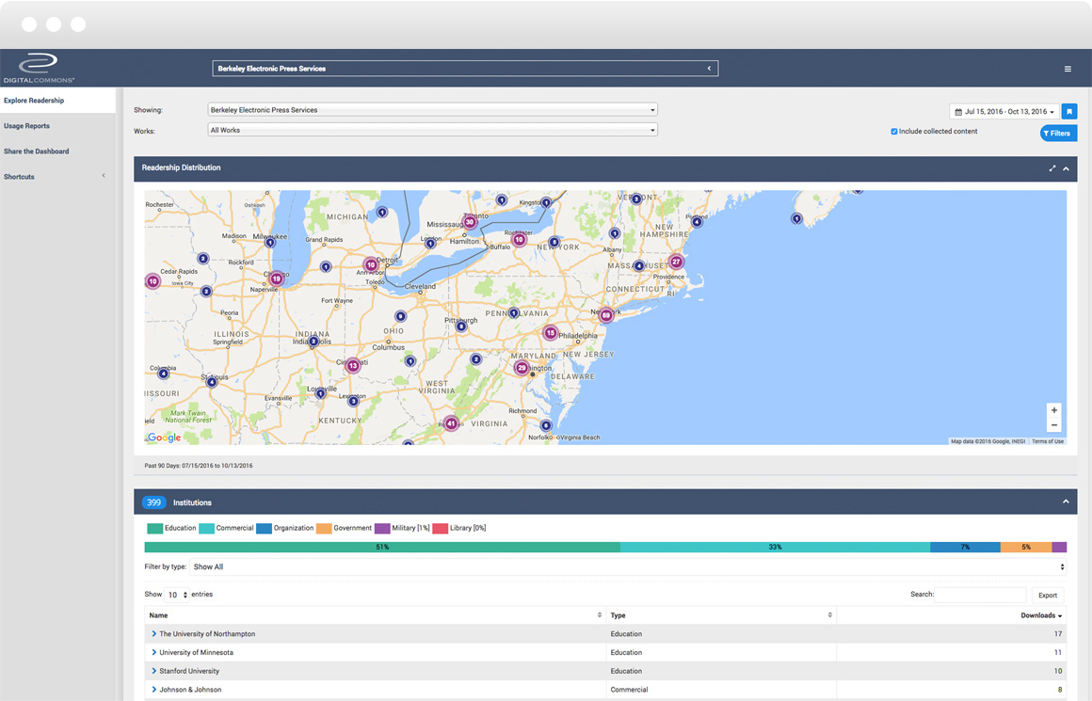Open Usage Reports in the sidebar
The height and width of the screenshot is (701, 1092).
pos(27,126)
